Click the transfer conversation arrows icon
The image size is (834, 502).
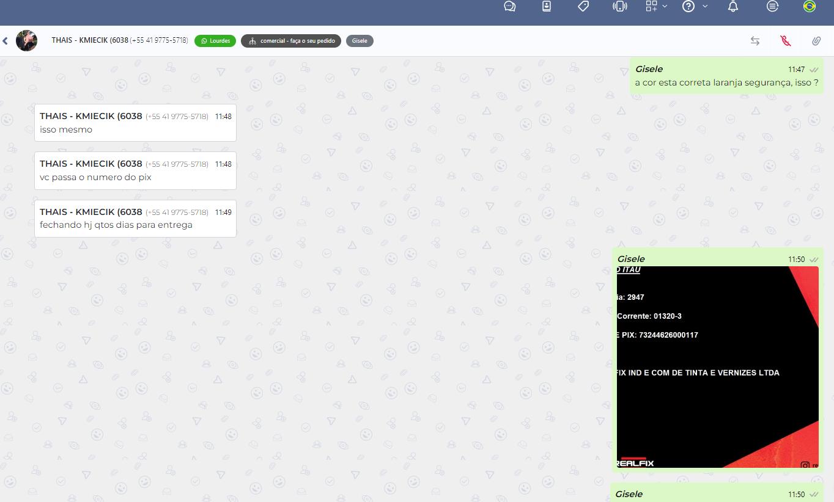coord(755,41)
